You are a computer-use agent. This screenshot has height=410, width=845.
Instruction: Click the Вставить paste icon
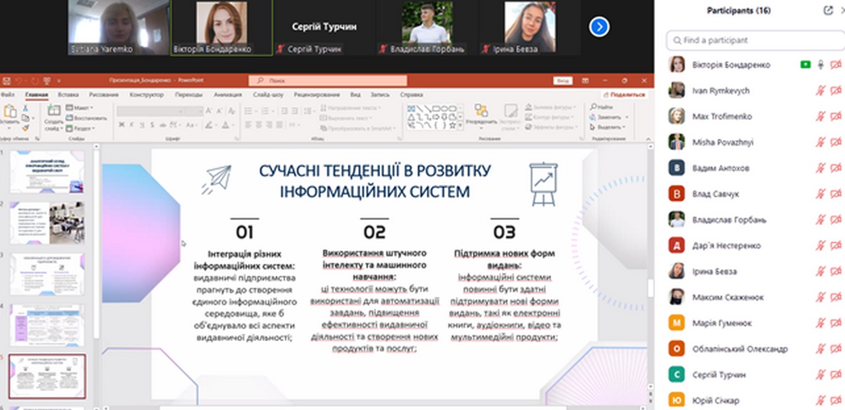[x=10, y=112]
